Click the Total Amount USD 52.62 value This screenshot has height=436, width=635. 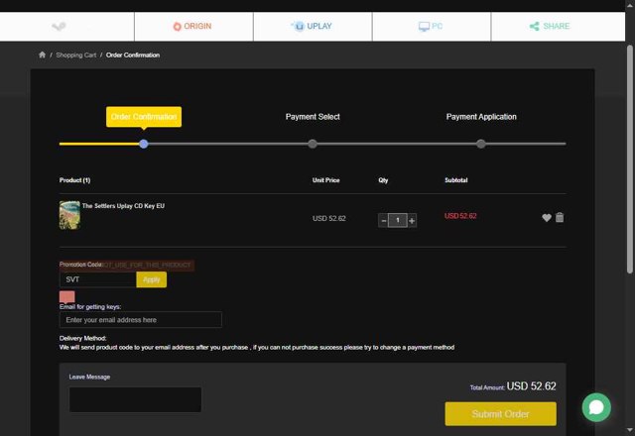[532, 386]
